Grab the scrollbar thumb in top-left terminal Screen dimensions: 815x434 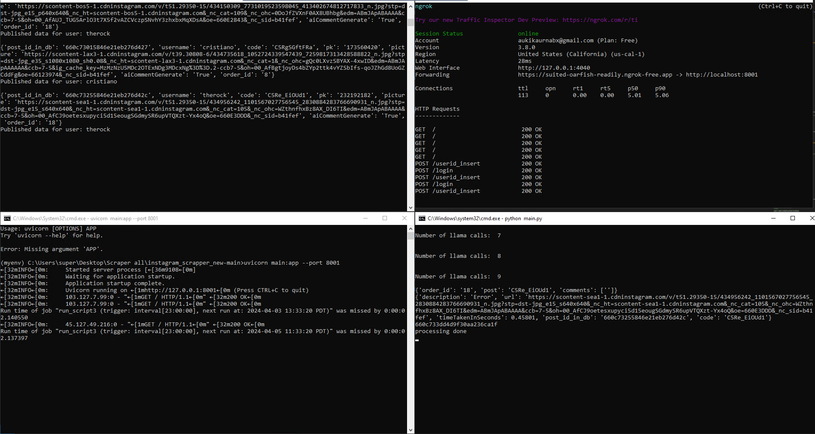tap(411, 22)
